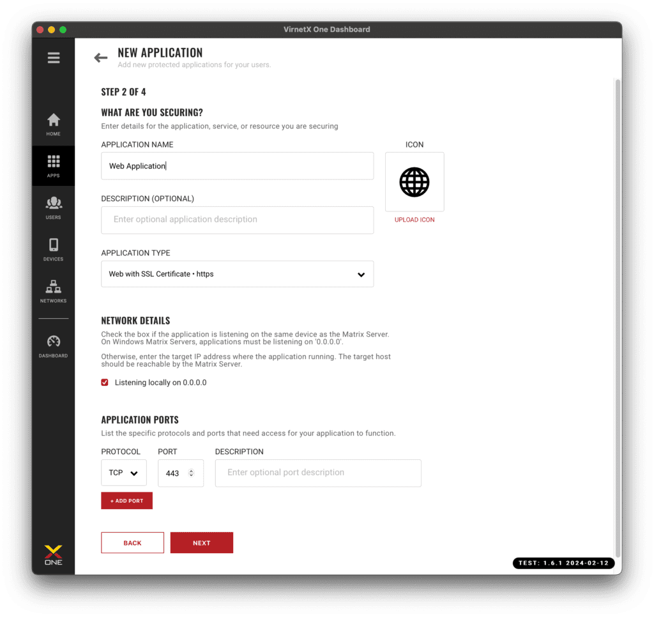Viewport: 654px width, 617px height.
Task: Click the Application Name input field
Action: pos(238,166)
